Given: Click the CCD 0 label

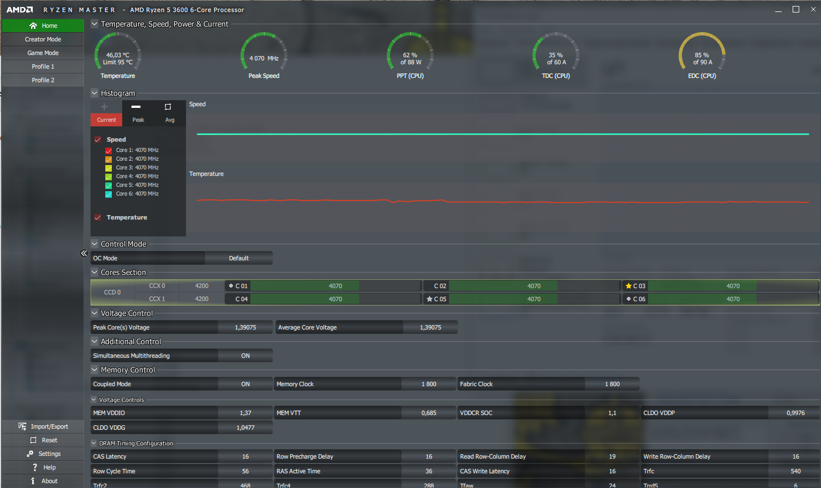Looking at the screenshot, I should click(112, 292).
